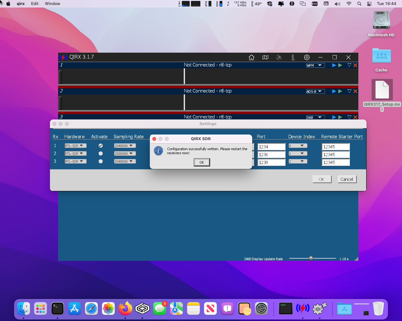The width and height of the screenshot is (402, 321).
Task: Remove receiver 1 with orange X
Action: [x=355, y=65]
